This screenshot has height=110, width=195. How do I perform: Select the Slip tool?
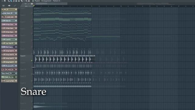click(x=19, y=1)
